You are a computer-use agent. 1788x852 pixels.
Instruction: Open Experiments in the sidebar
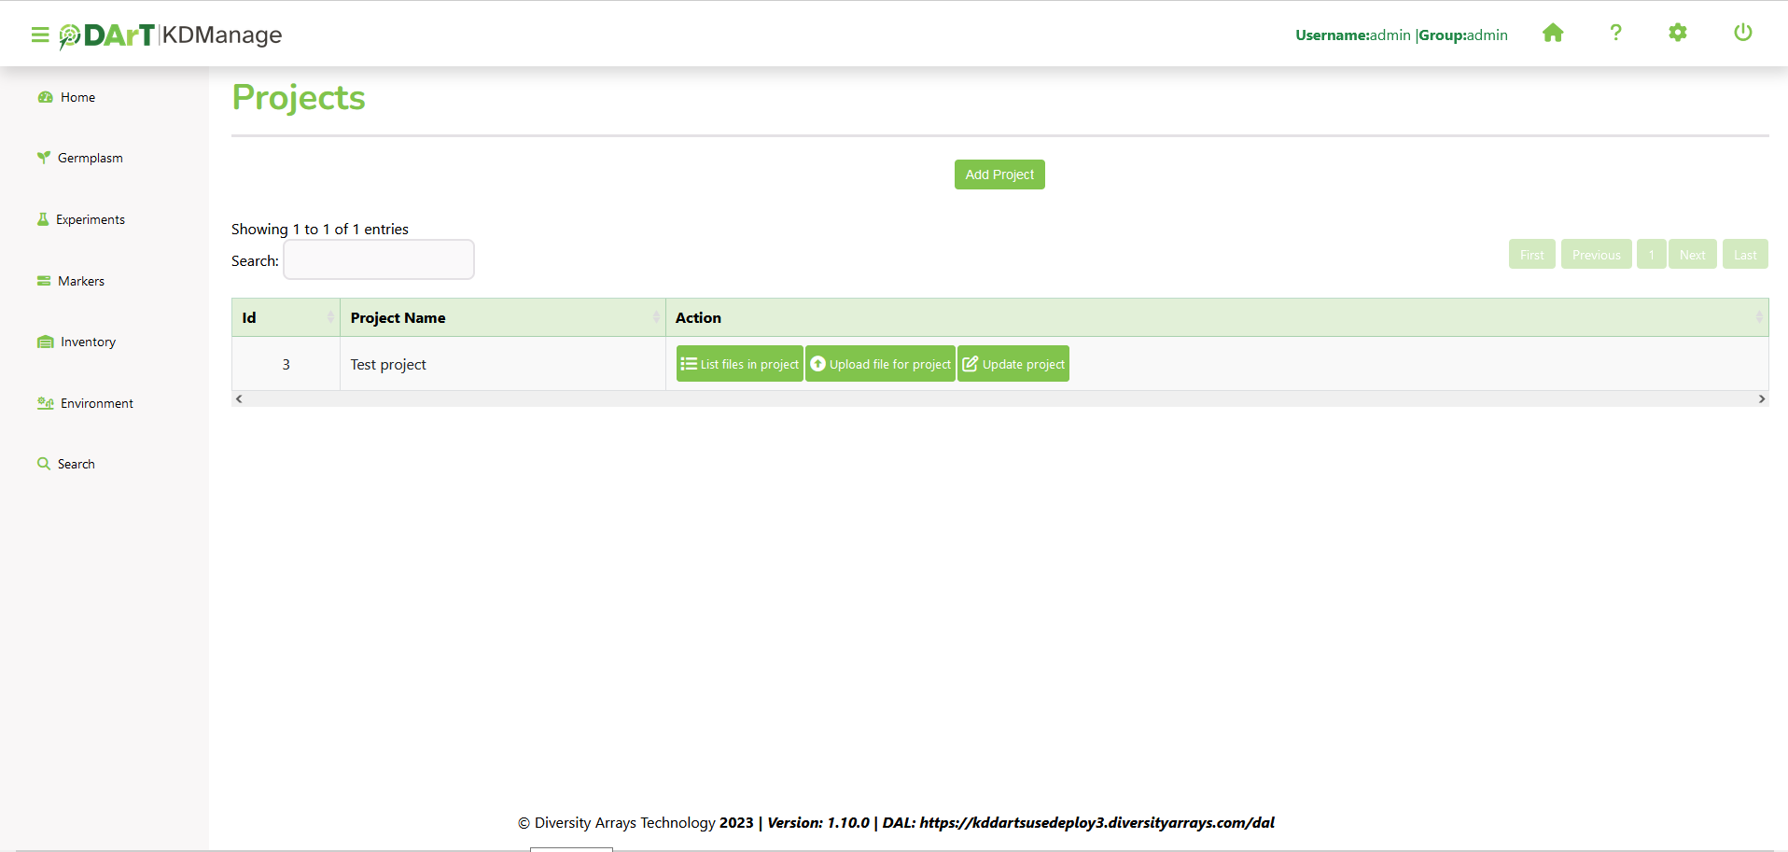pos(90,220)
